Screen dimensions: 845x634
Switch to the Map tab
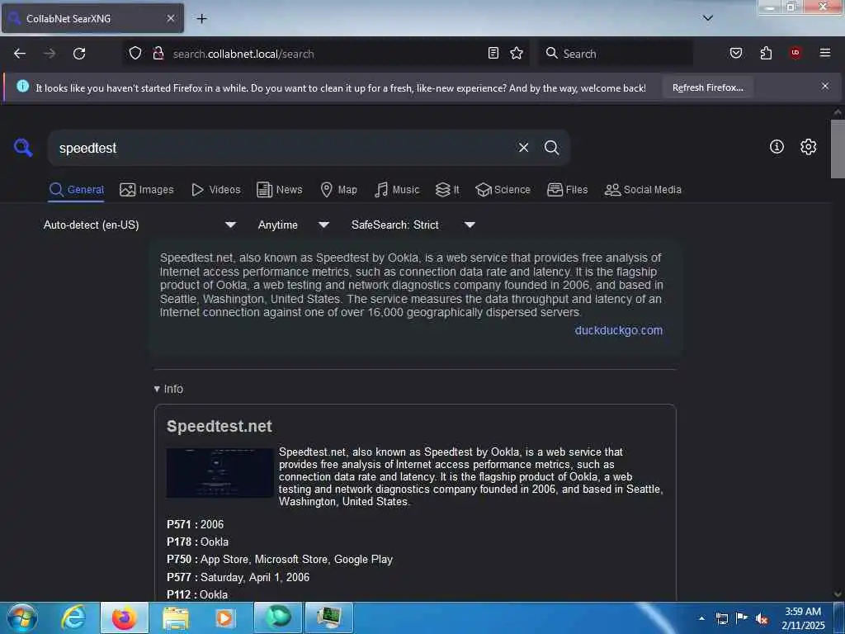coord(338,190)
